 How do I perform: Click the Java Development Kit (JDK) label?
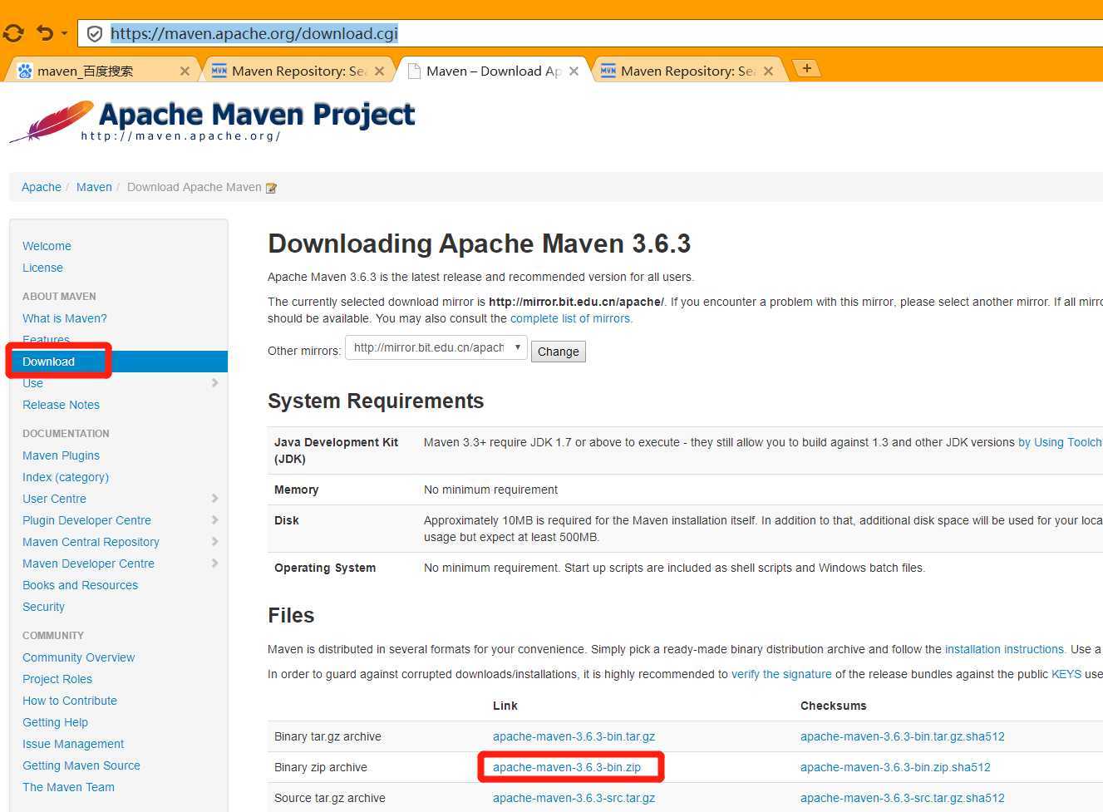tap(336, 450)
